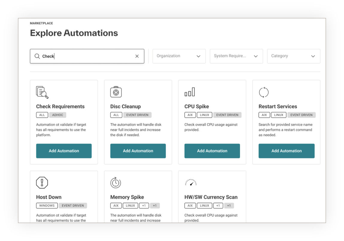Click the Restart Services circular arrows icon

coord(264,92)
